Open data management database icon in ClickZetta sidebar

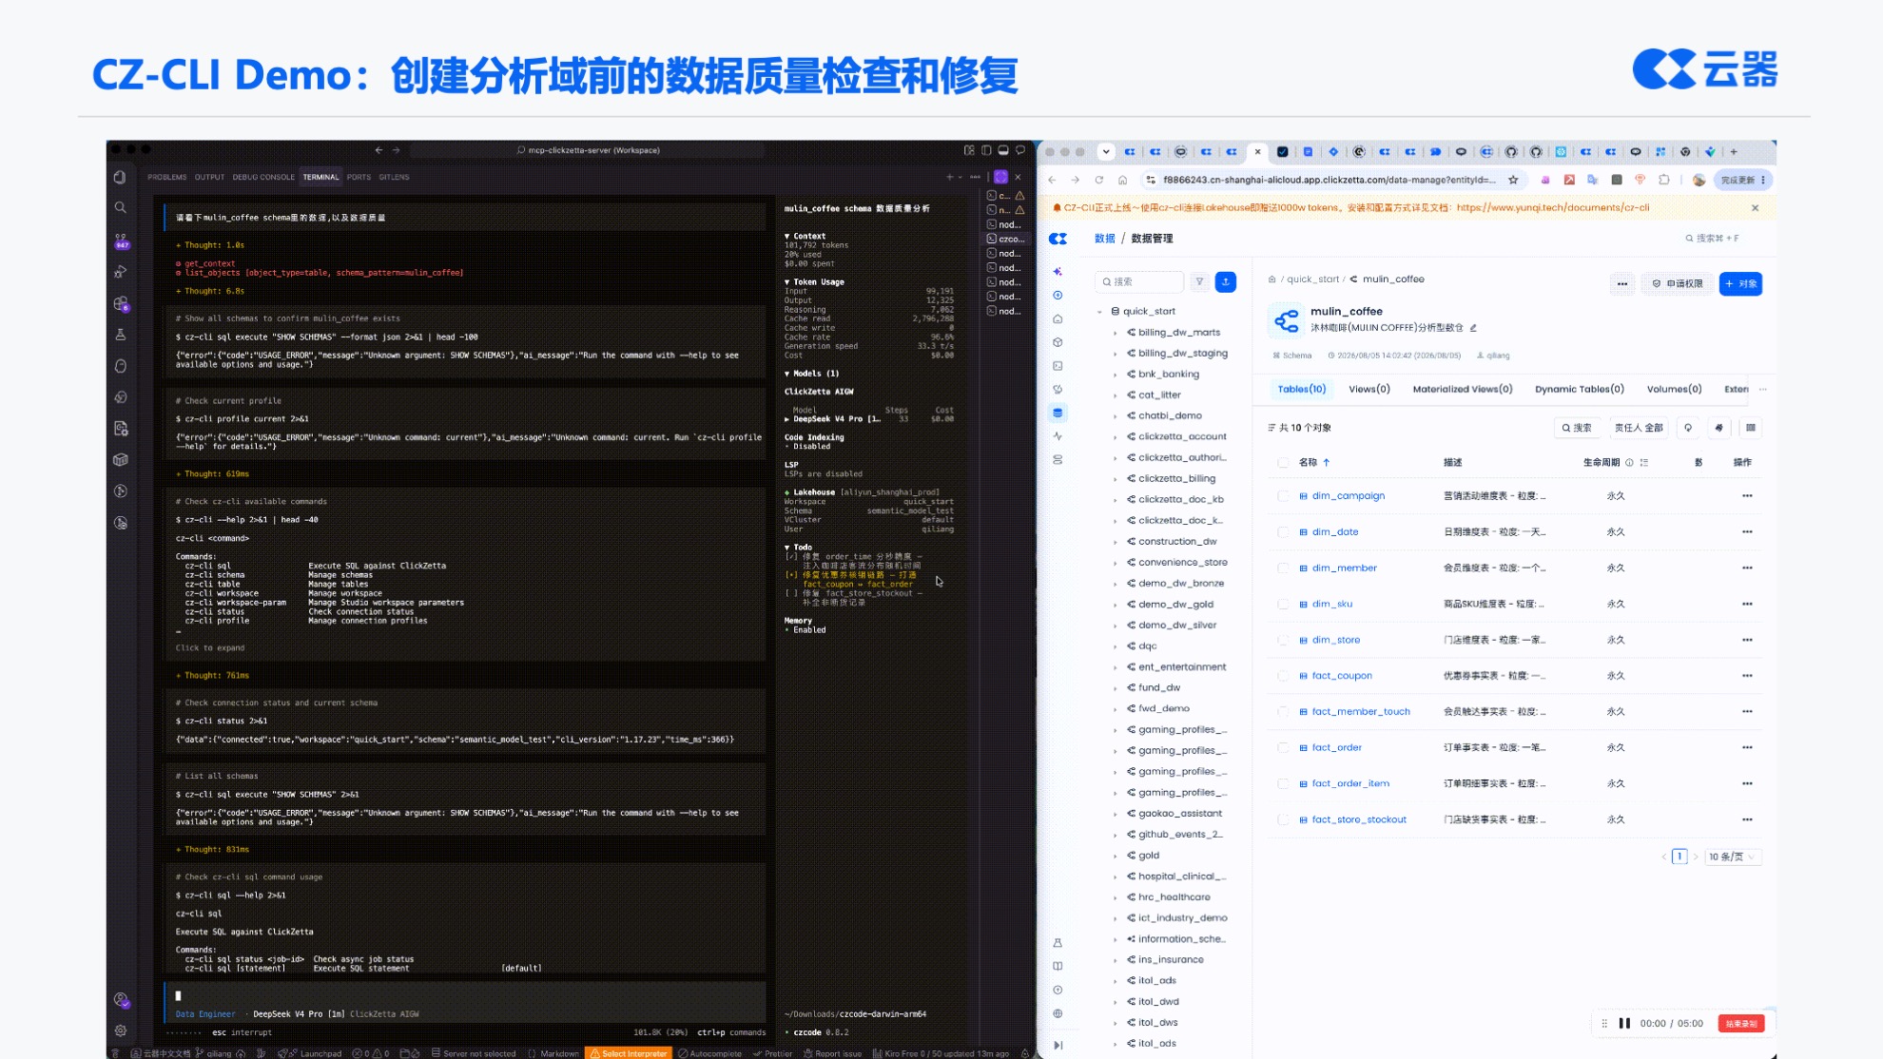coord(1058,413)
